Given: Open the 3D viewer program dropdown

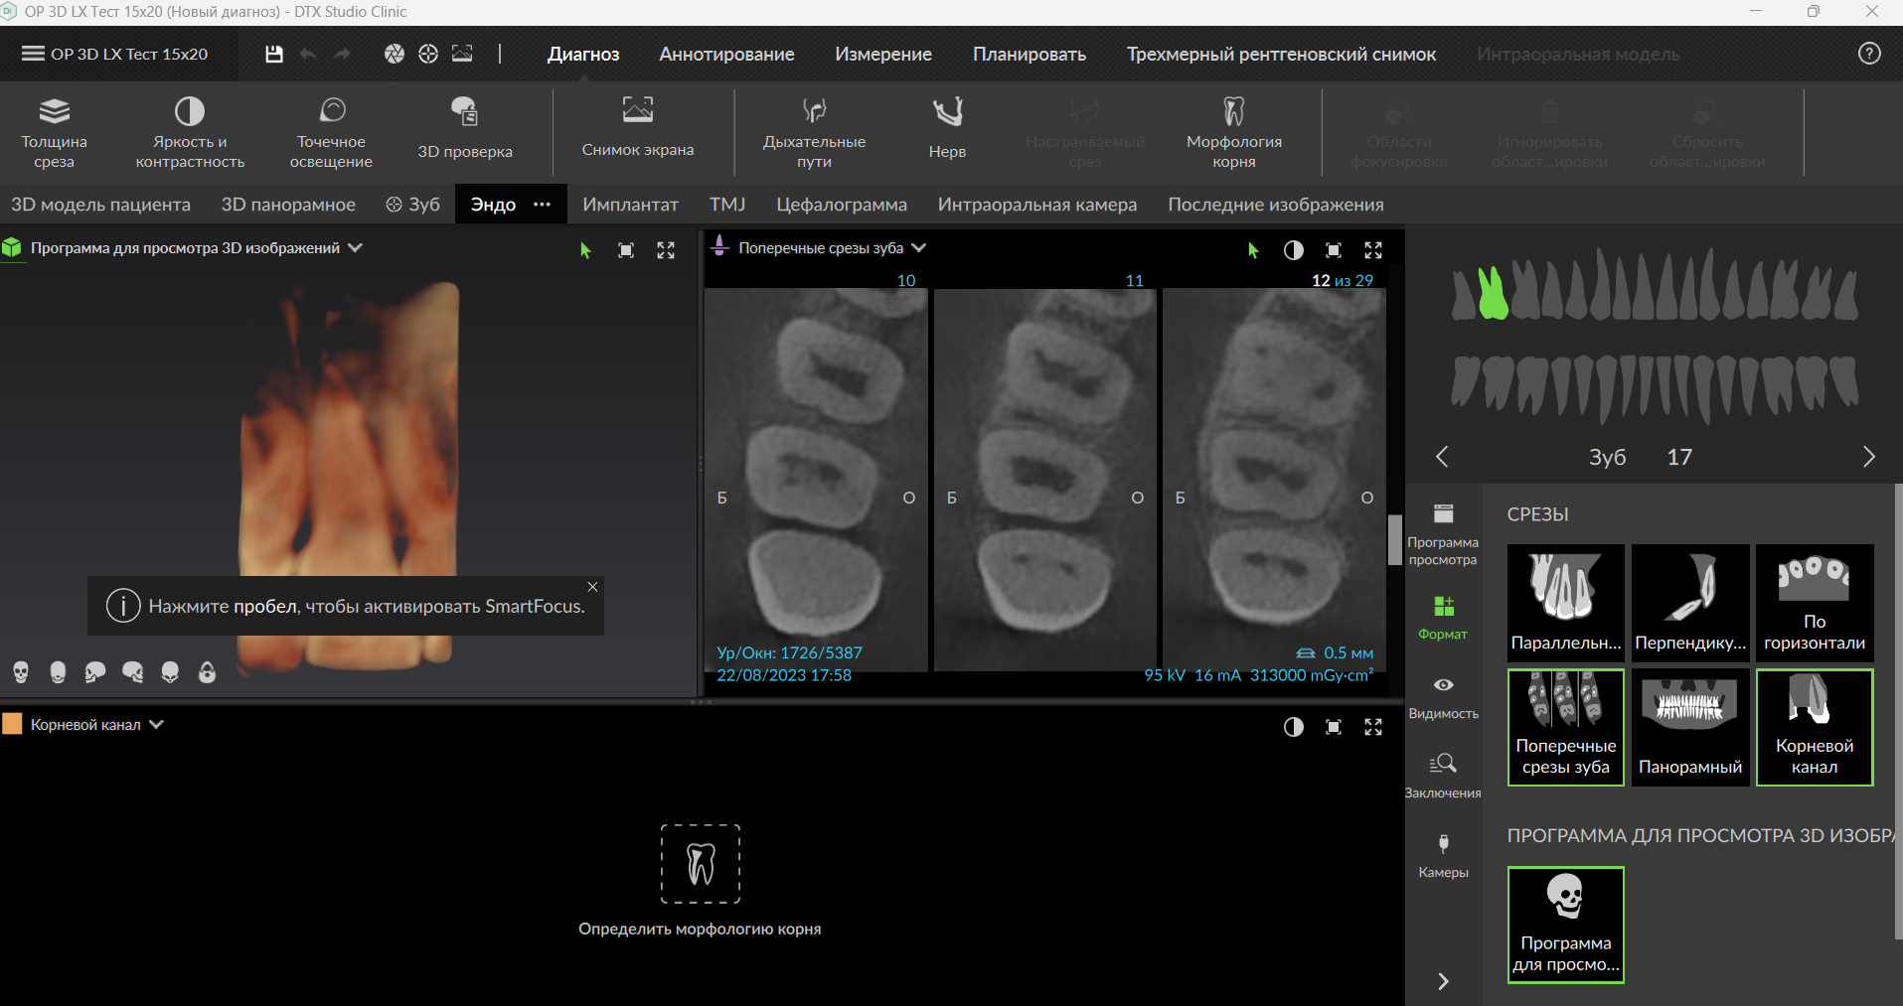Looking at the screenshot, I should tap(356, 248).
